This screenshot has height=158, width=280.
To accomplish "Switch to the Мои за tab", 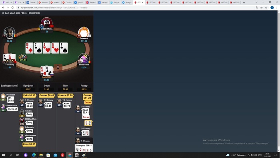I will click(x=43, y=2).
